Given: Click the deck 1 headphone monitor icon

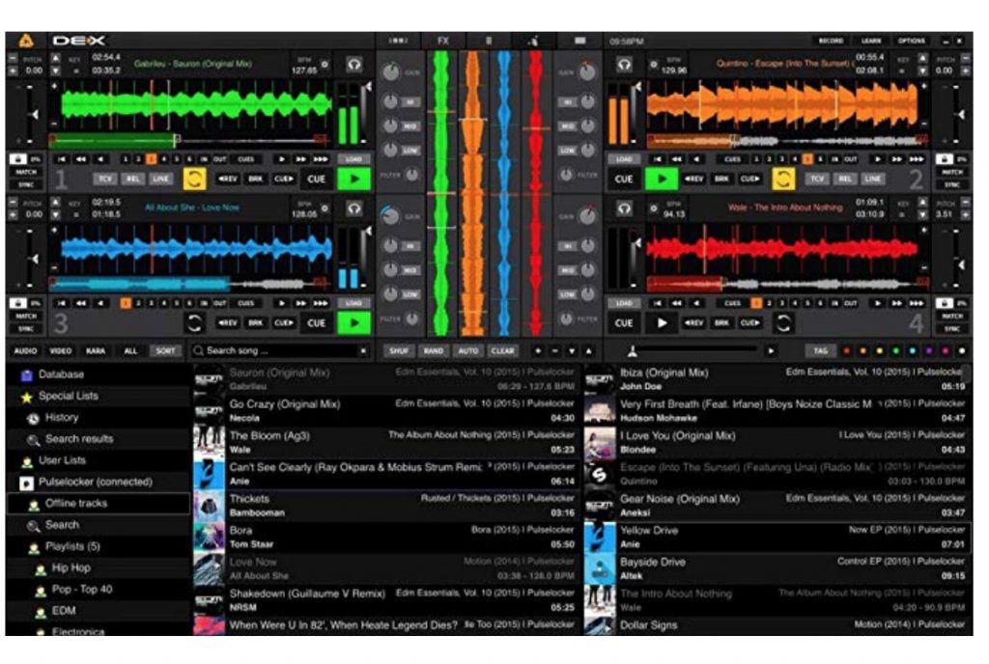Looking at the screenshot, I should 354,64.
